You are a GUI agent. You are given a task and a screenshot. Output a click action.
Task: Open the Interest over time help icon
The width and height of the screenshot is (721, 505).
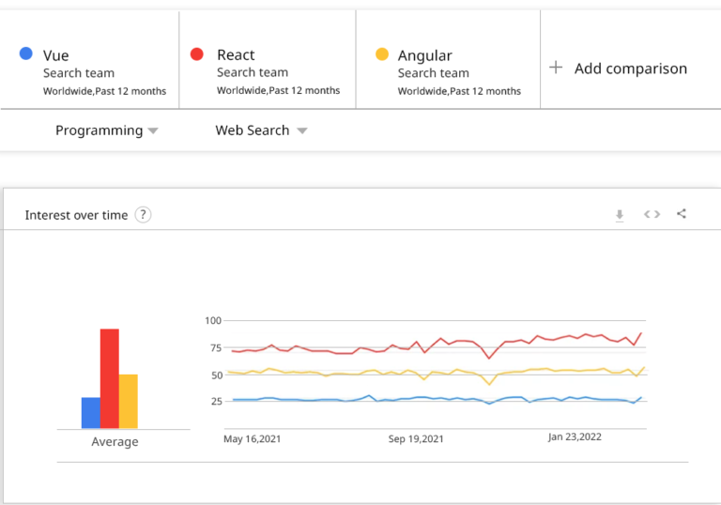(143, 215)
